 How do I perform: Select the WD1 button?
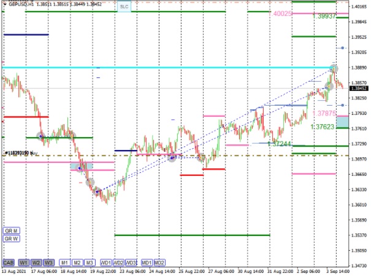pyautogui.click(x=105, y=262)
